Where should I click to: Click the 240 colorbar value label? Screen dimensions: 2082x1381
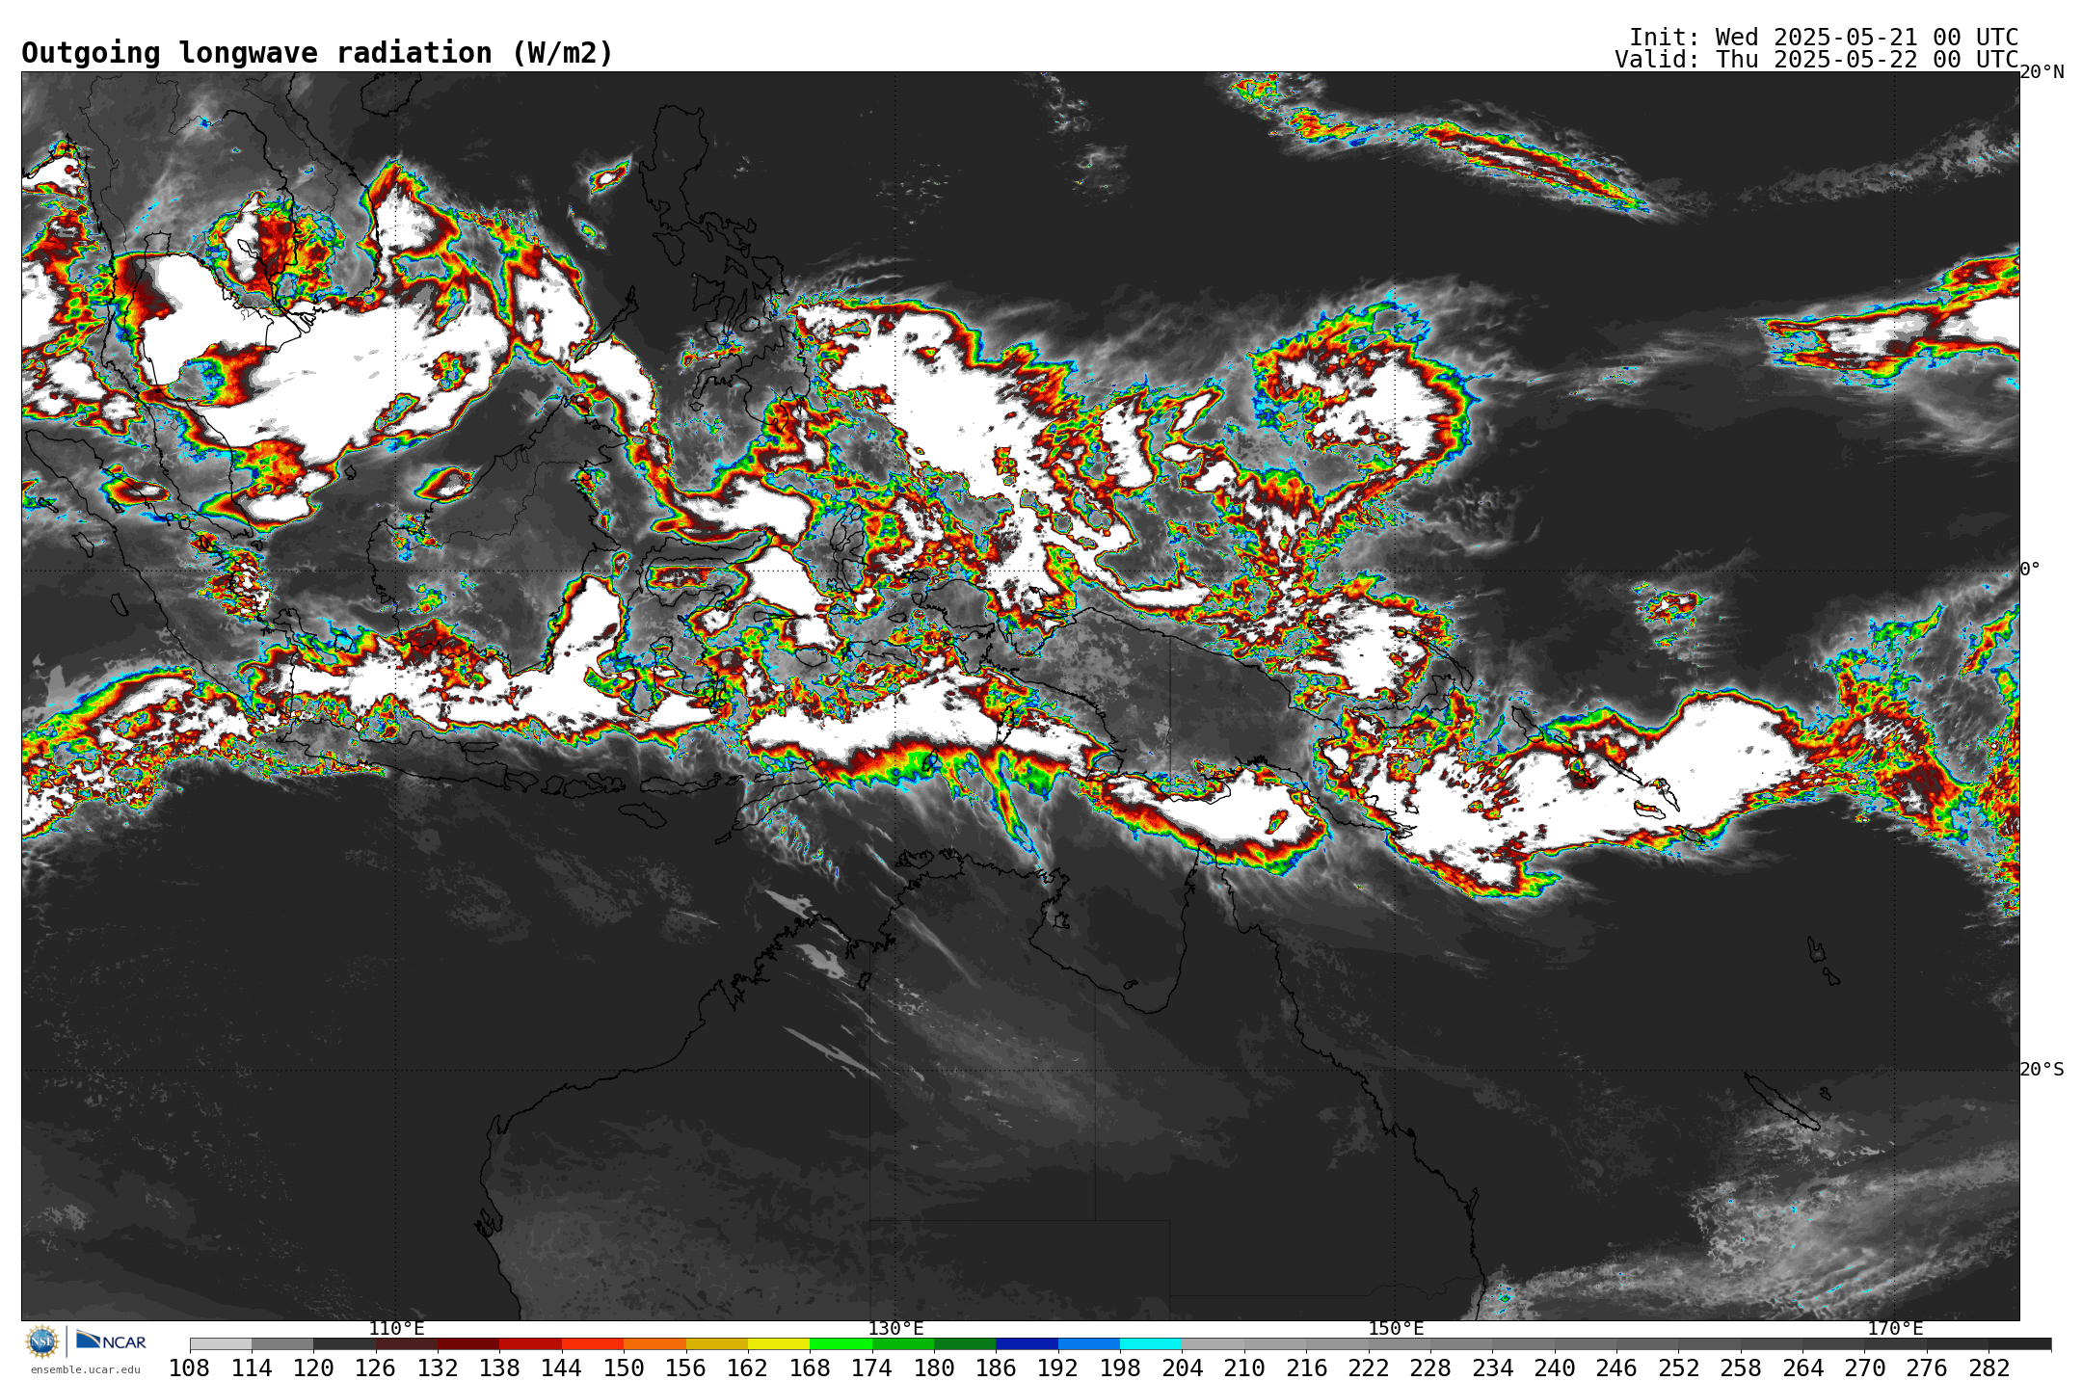(x=1554, y=1368)
